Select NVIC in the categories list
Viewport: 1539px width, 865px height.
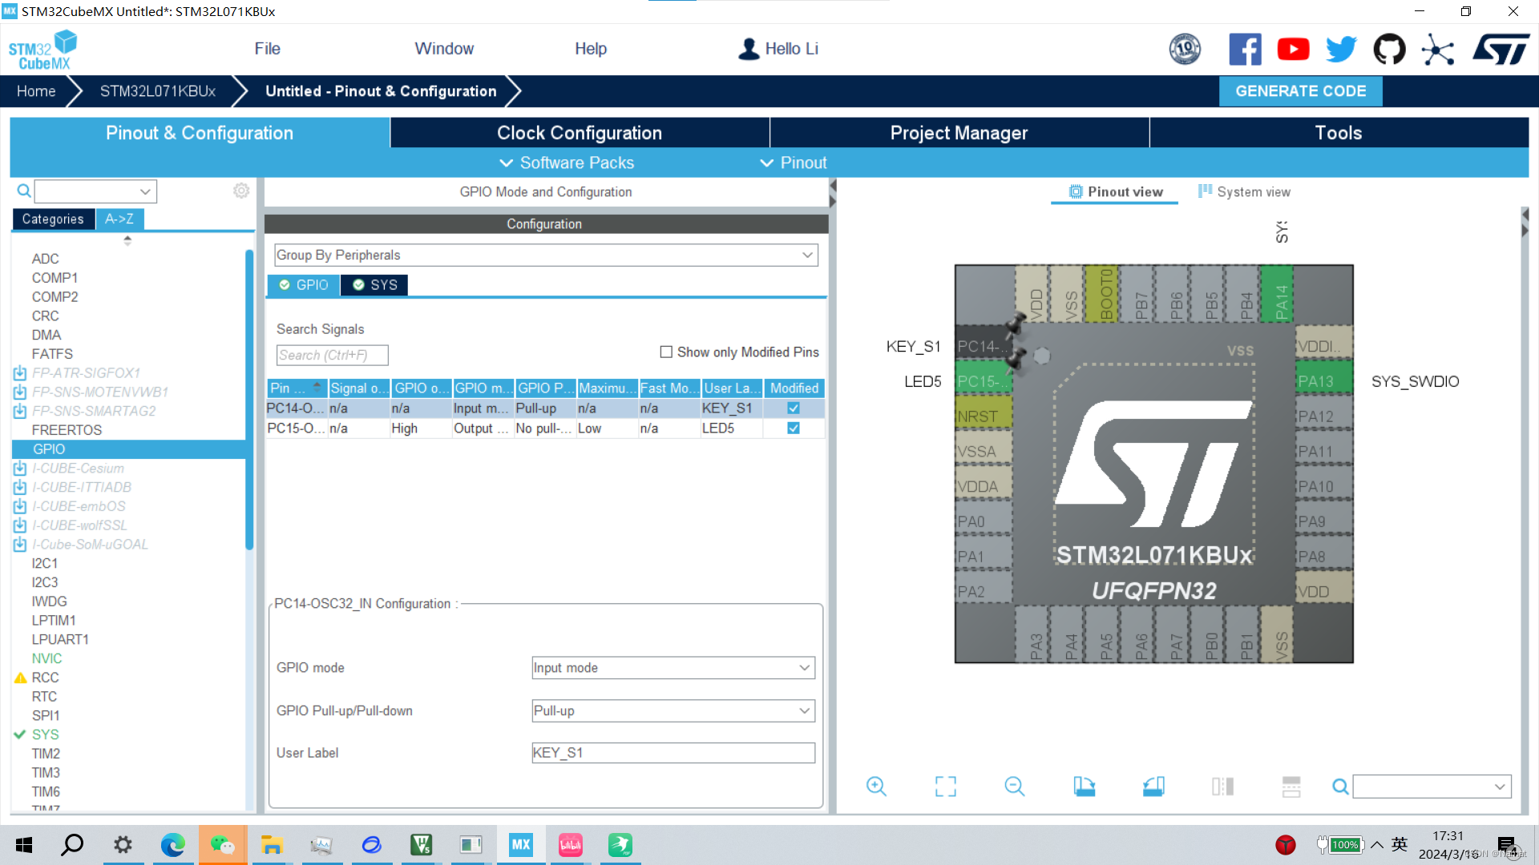pos(46,658)
